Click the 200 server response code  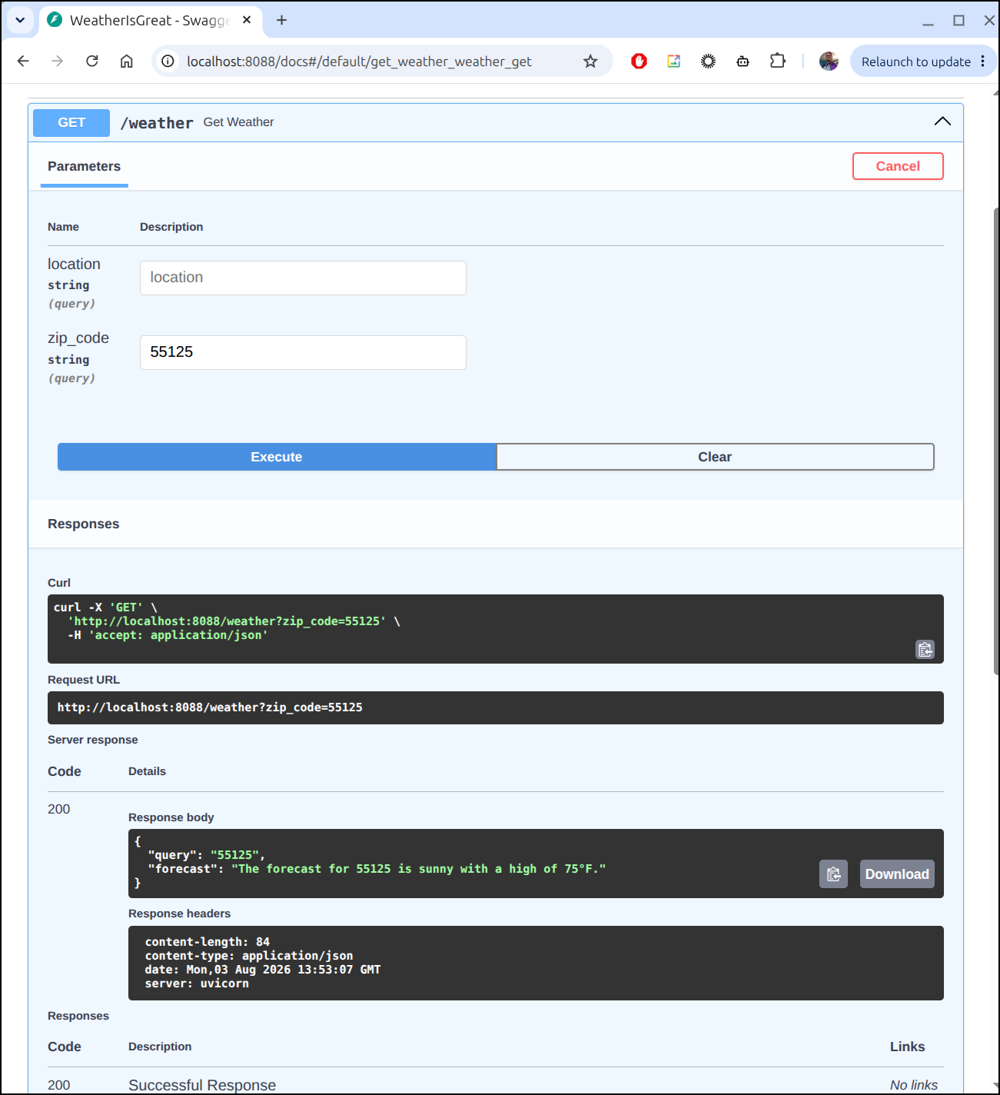[x=59, y=809]
